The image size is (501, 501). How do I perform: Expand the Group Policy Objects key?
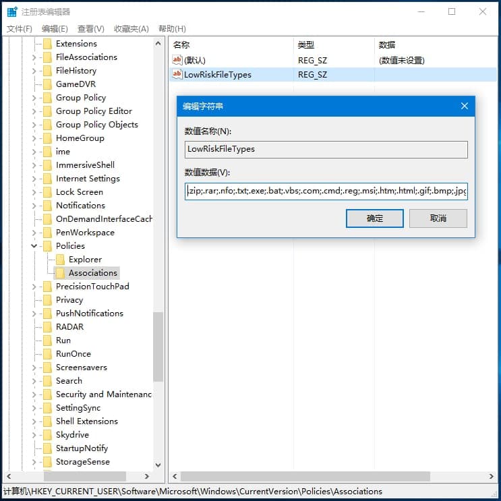pyautogui.click(x=34, y=125)
